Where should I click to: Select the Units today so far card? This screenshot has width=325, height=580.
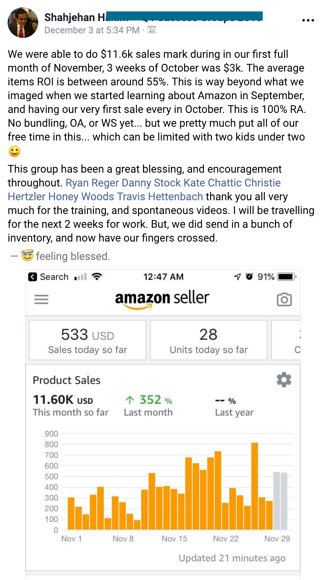point(208,340)
